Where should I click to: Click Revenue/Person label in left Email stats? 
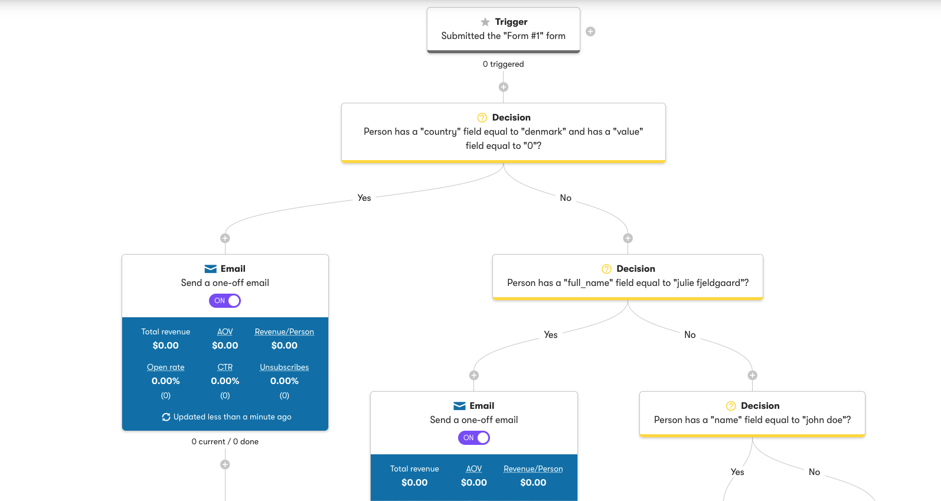pyautogui.click(x=285, y=332)
